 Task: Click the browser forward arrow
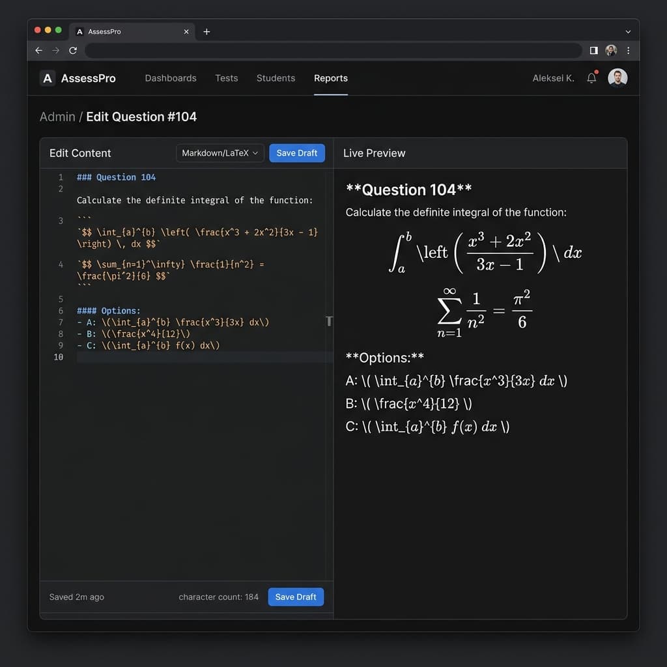pyautogui.click(x=56, y=51)
